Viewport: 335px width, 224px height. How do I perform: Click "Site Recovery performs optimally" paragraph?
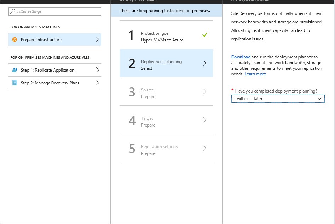[x=277, y=26]
